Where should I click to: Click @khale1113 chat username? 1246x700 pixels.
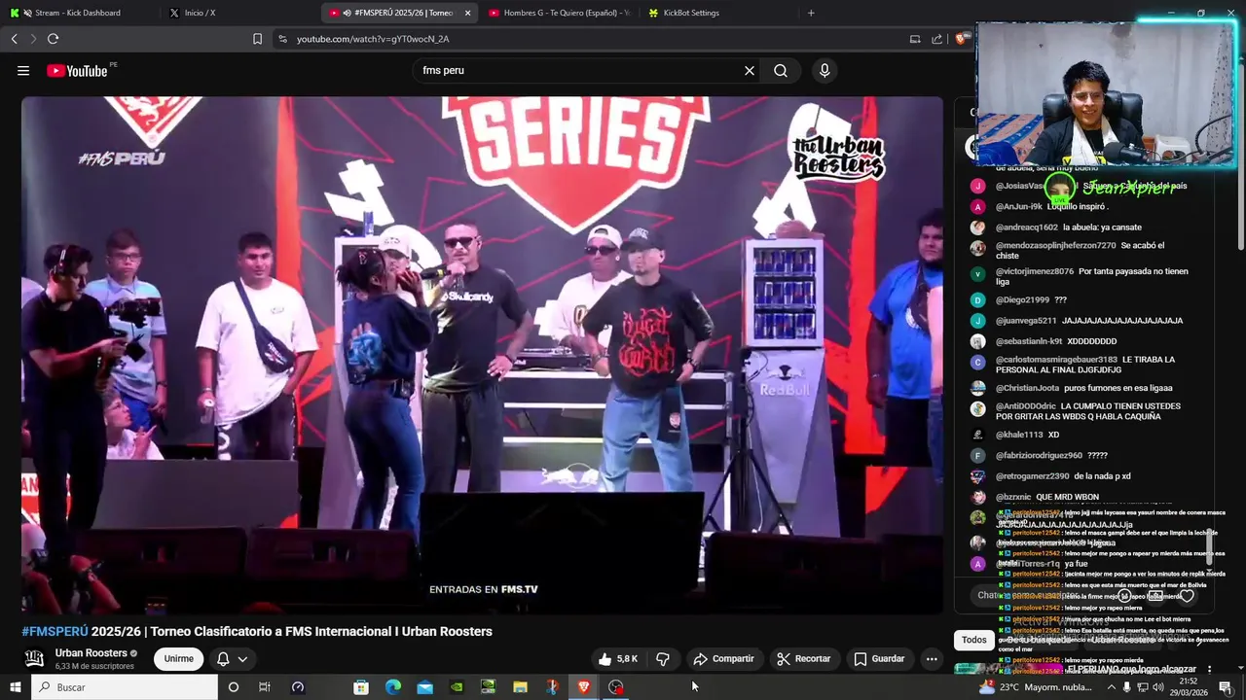[x=1019, y=435]
